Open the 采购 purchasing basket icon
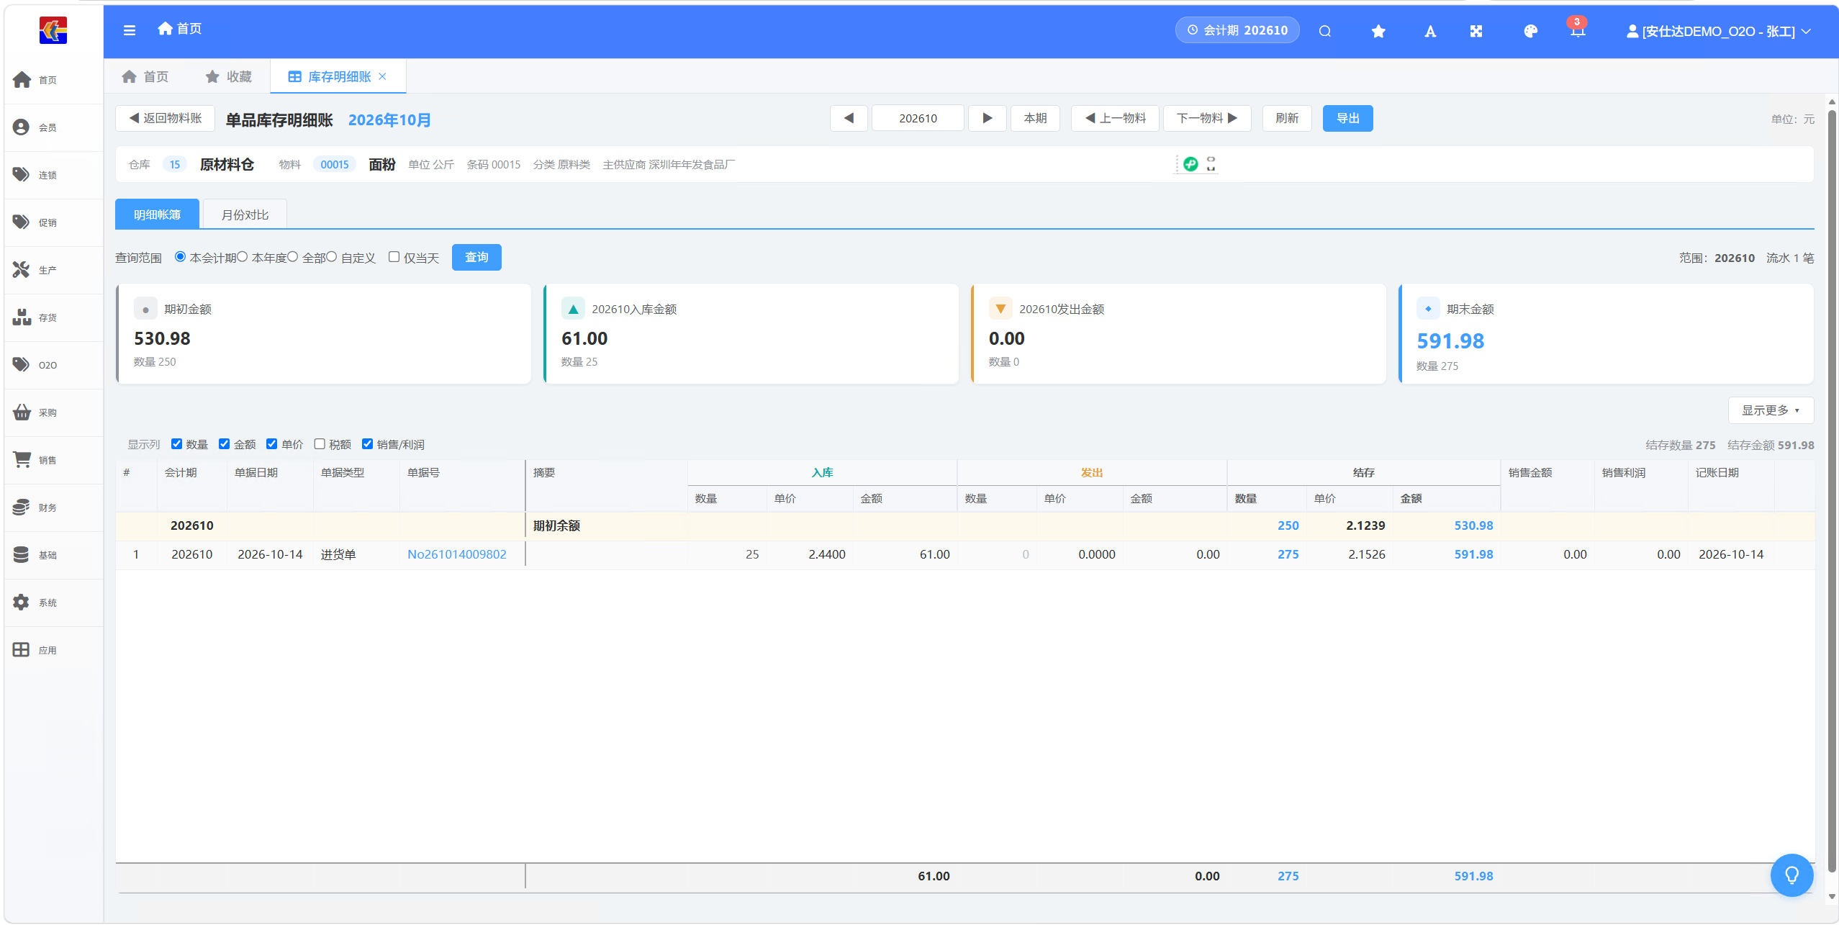The width and height of the screenshot is (1839, 925). click(x=22, y=412)
